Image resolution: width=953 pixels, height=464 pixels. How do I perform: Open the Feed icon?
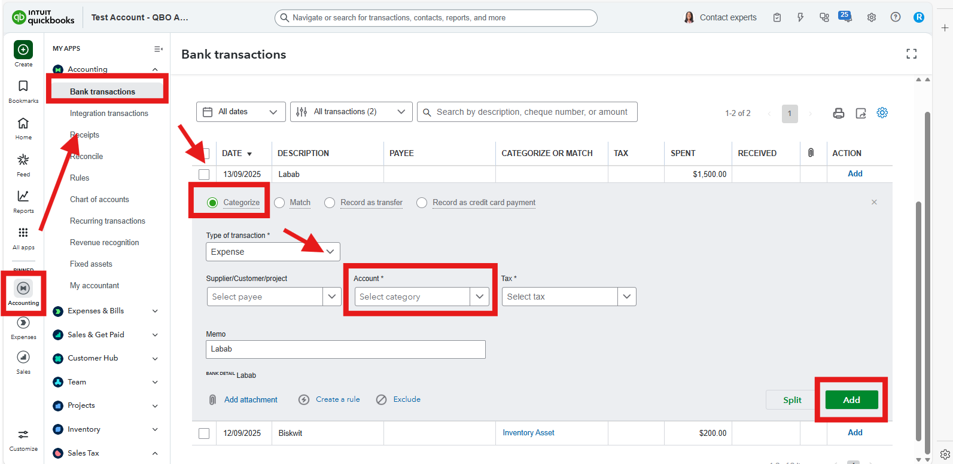point(23,160)
